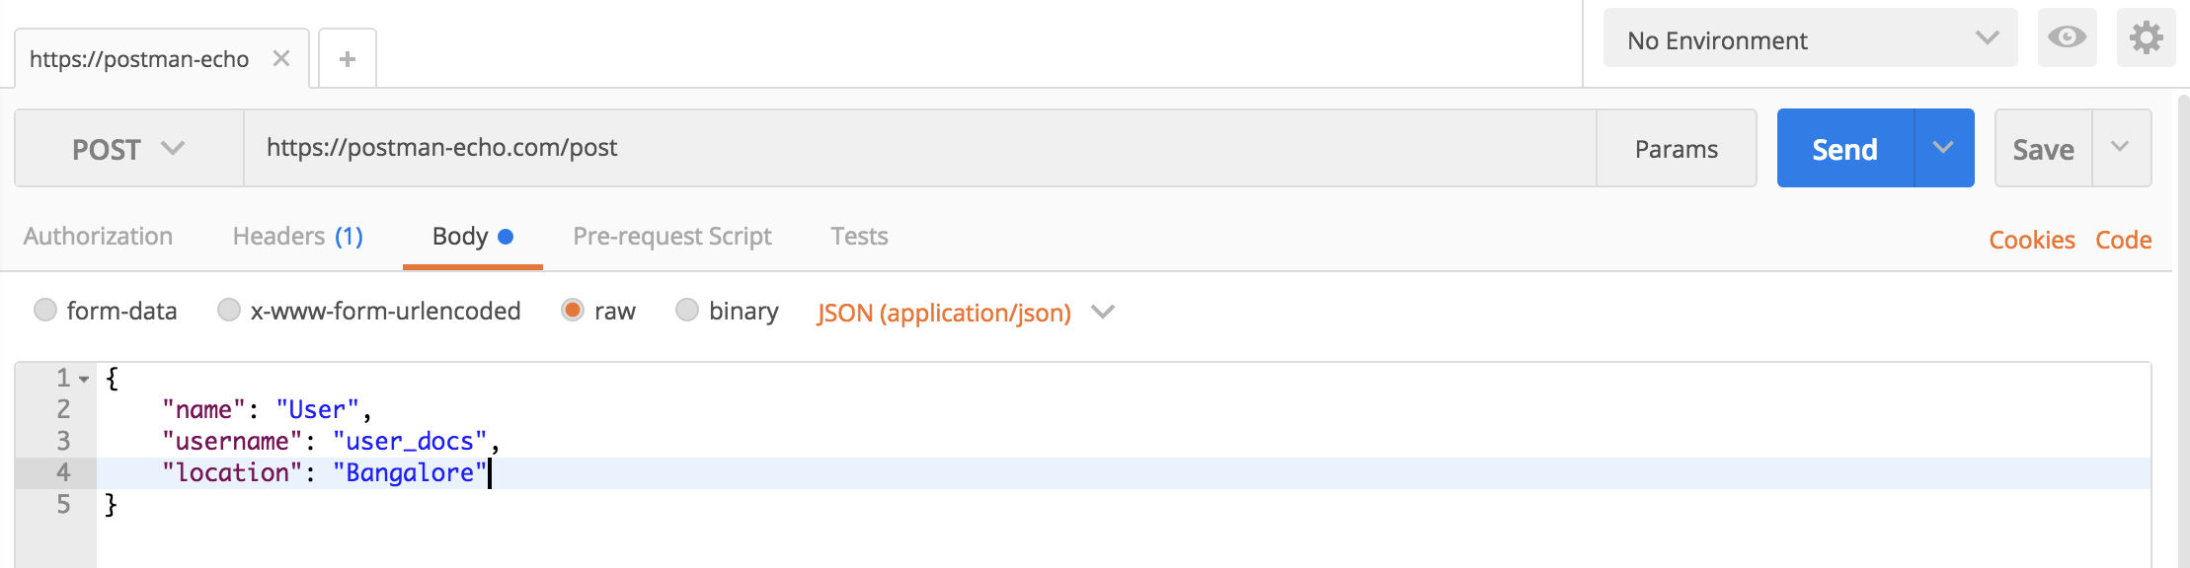Image resolution: width=2190 pixels, height=568 pixels.
Task: Send the POST request
Action: (1844, 148)
